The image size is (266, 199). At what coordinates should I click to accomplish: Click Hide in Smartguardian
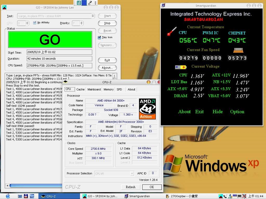click(x=218, y=112)
